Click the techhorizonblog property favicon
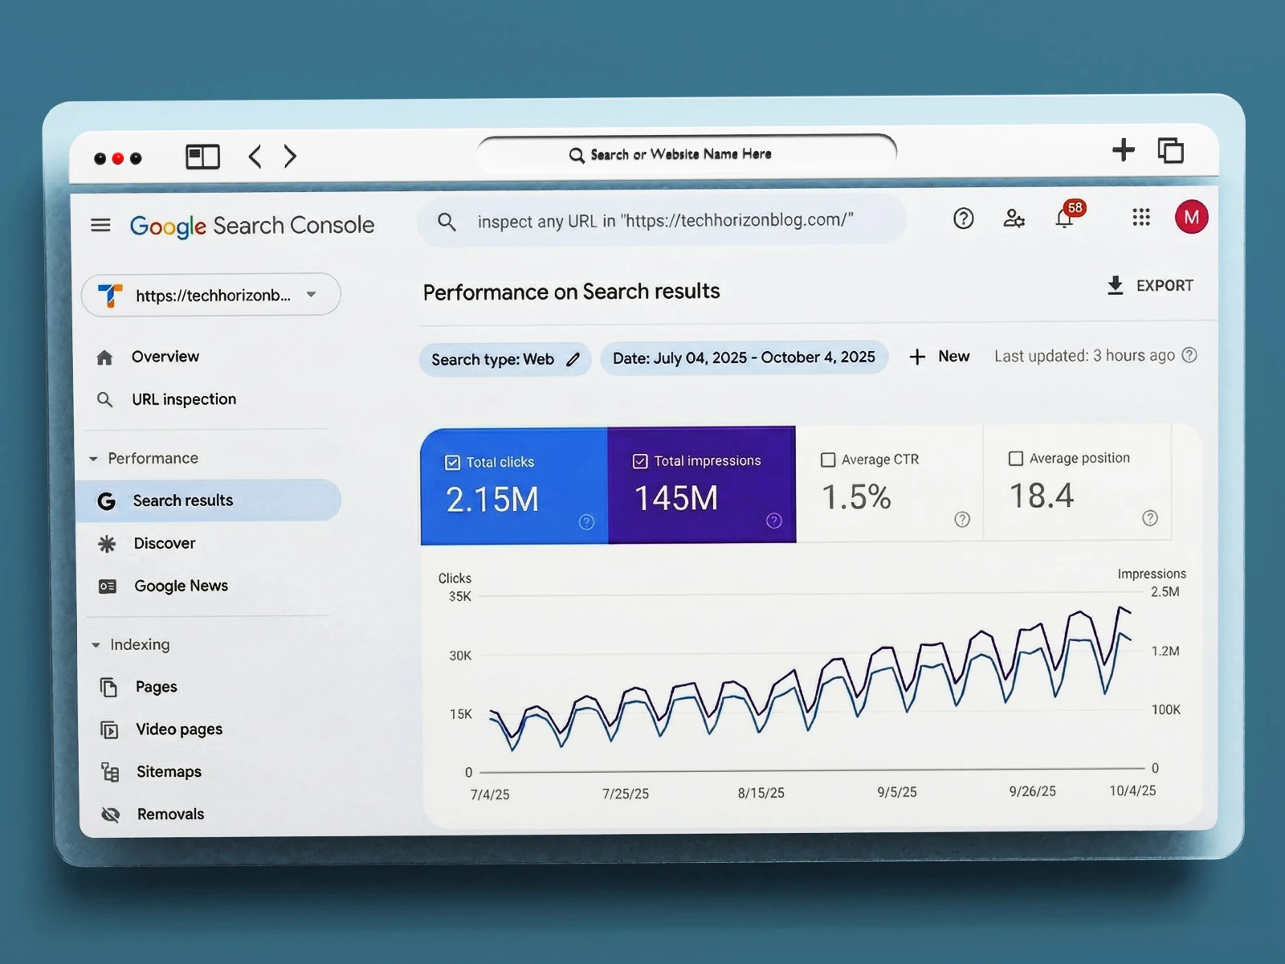1285x964 pixels. click(110, 296)
